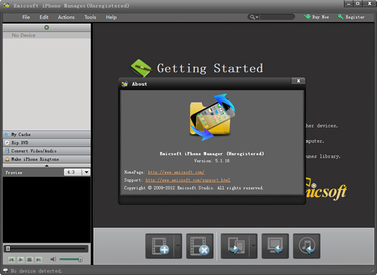377x275 pixels.
Task: Stop the preview playback
Action: pyautogui.click(x=30, y=259)
